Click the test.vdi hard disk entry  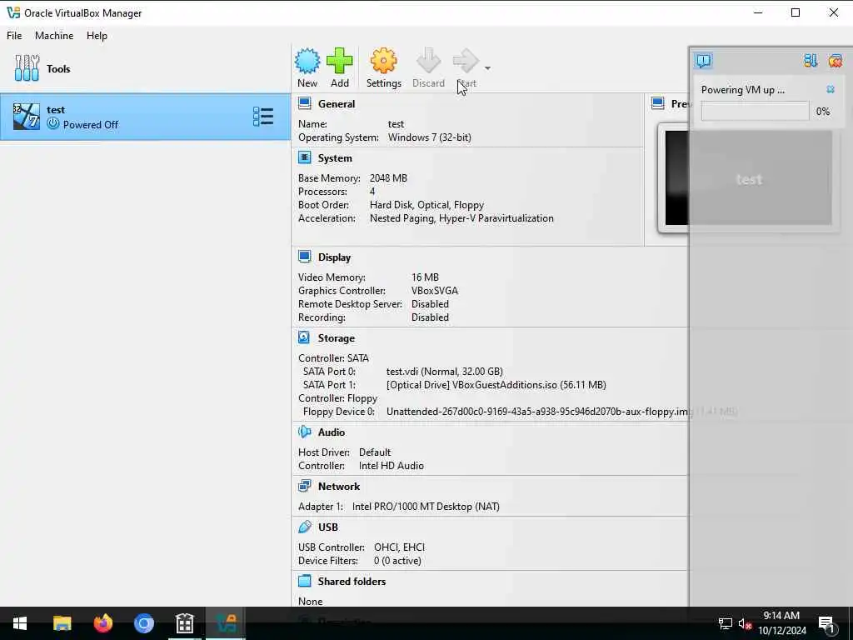[x=444, y=372]
